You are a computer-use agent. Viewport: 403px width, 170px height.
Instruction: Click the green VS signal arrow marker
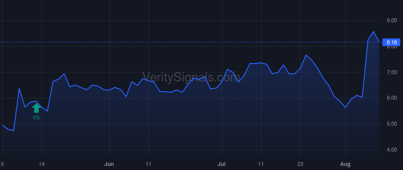[x=36, y=108]
